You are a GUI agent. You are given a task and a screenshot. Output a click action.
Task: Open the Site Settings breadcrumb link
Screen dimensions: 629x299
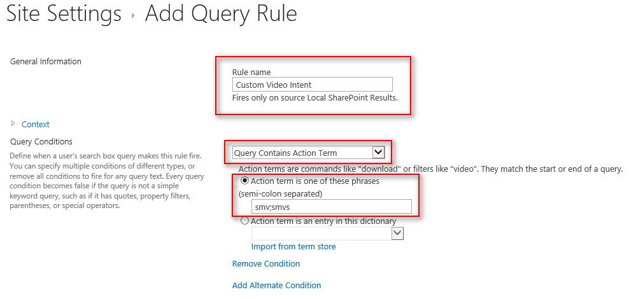tap(64, 15)
